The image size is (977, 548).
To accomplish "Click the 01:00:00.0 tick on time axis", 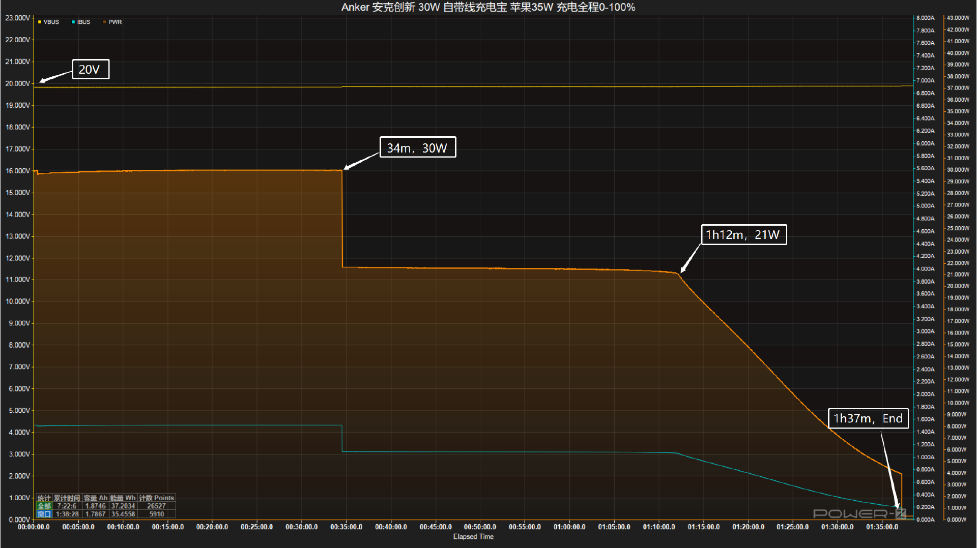I will pos(569,527).
